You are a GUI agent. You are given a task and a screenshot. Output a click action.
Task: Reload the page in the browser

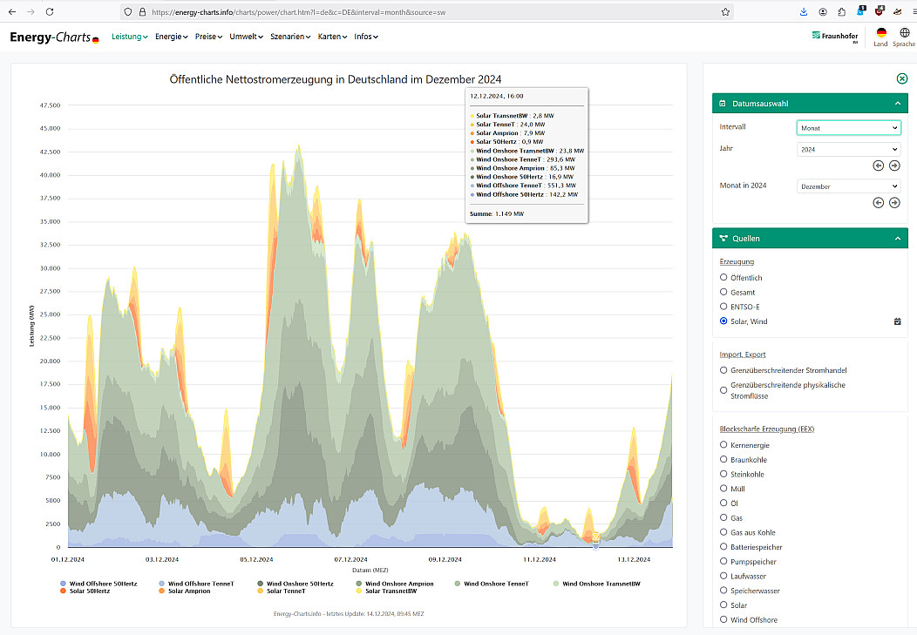point(49,12)
